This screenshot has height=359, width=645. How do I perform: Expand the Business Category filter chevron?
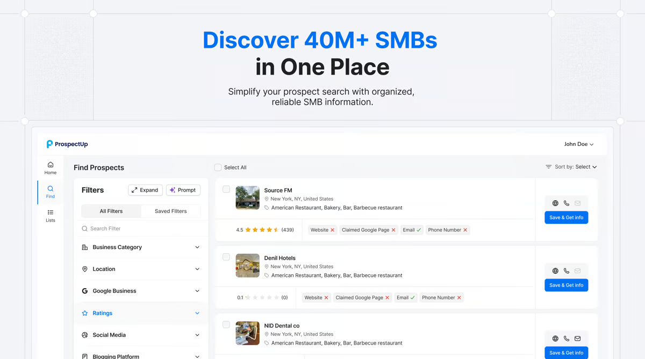[197, 247]
